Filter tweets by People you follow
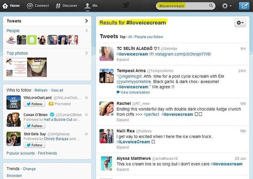The image size is (253, 179). coord(149,37)
